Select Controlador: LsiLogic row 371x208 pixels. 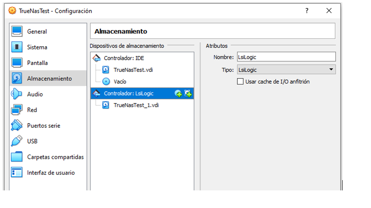pyautogui.click(x=142, y=94)
